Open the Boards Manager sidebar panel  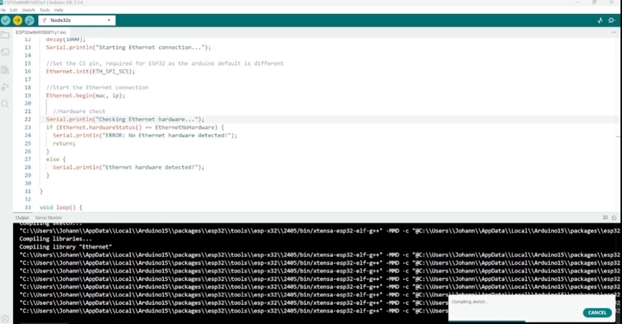tap(5, 52)
